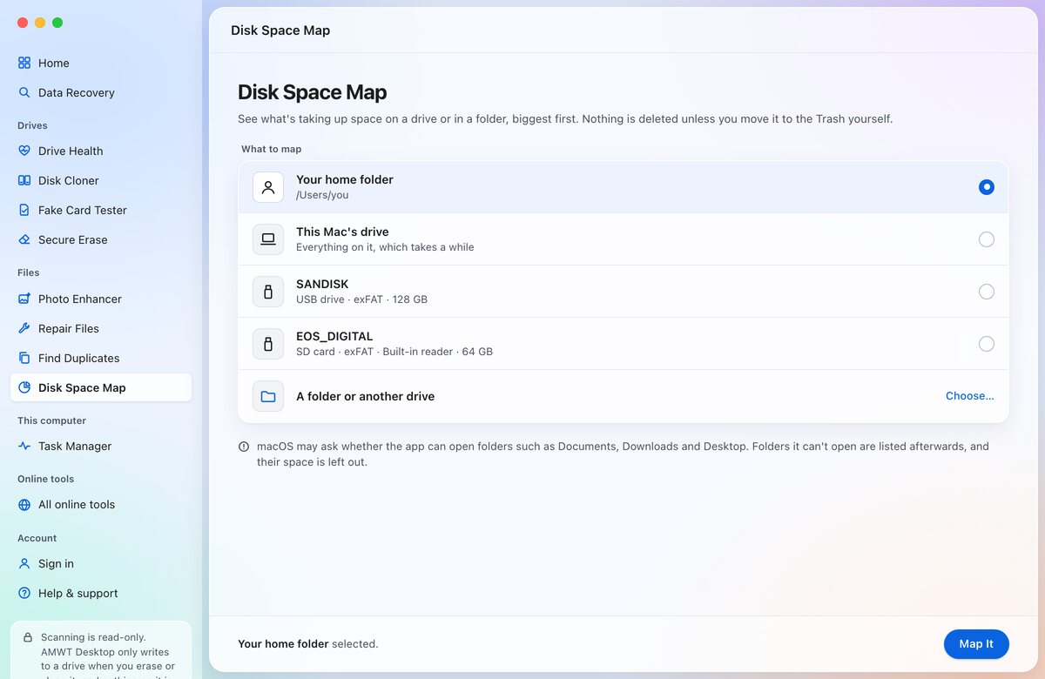
Task: Open Help & support
Action: [101, 593]
